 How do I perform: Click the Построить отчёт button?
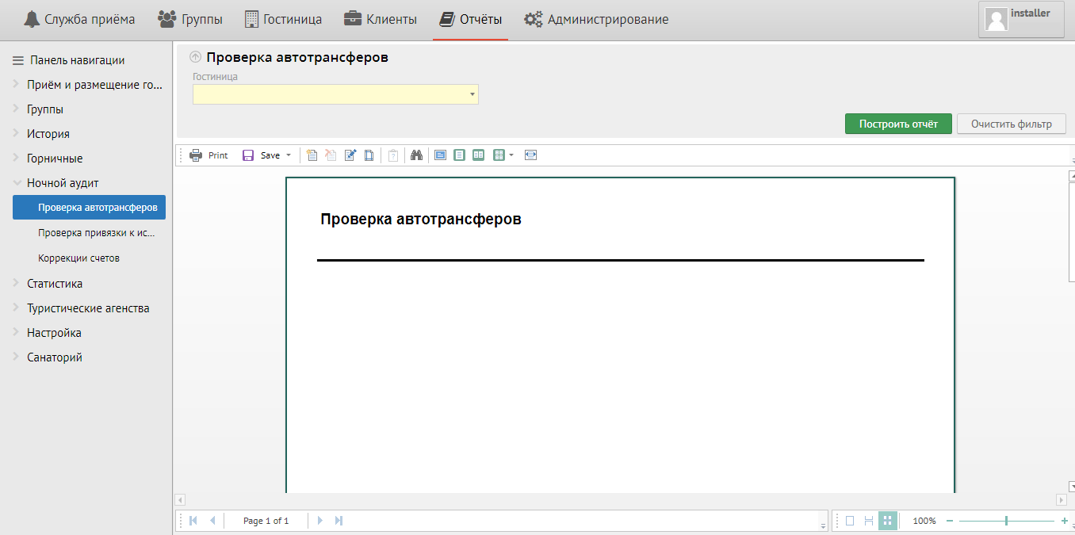point(898,124)
